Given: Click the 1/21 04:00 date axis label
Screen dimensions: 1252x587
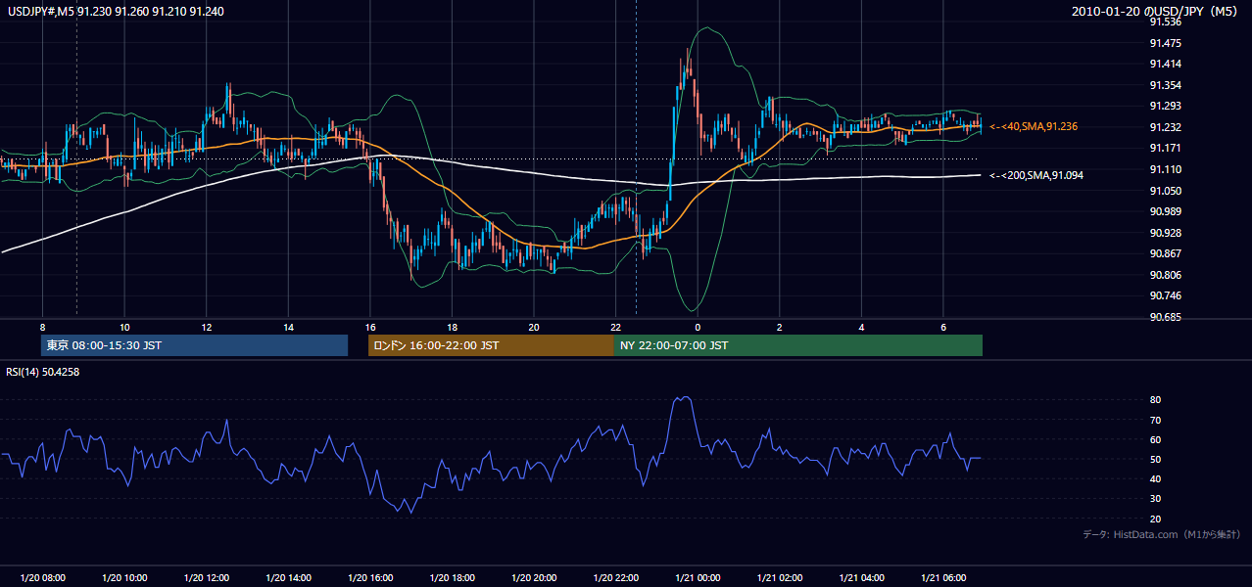Looking at the screenshot, I should pyautogui.click(x=861, y=578).
